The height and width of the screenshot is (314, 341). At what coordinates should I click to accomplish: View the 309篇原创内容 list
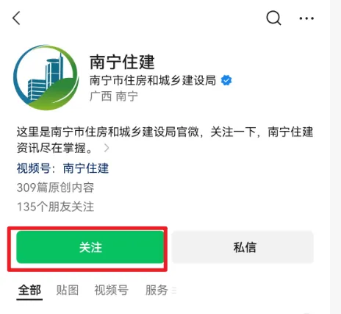pos(56,188)
